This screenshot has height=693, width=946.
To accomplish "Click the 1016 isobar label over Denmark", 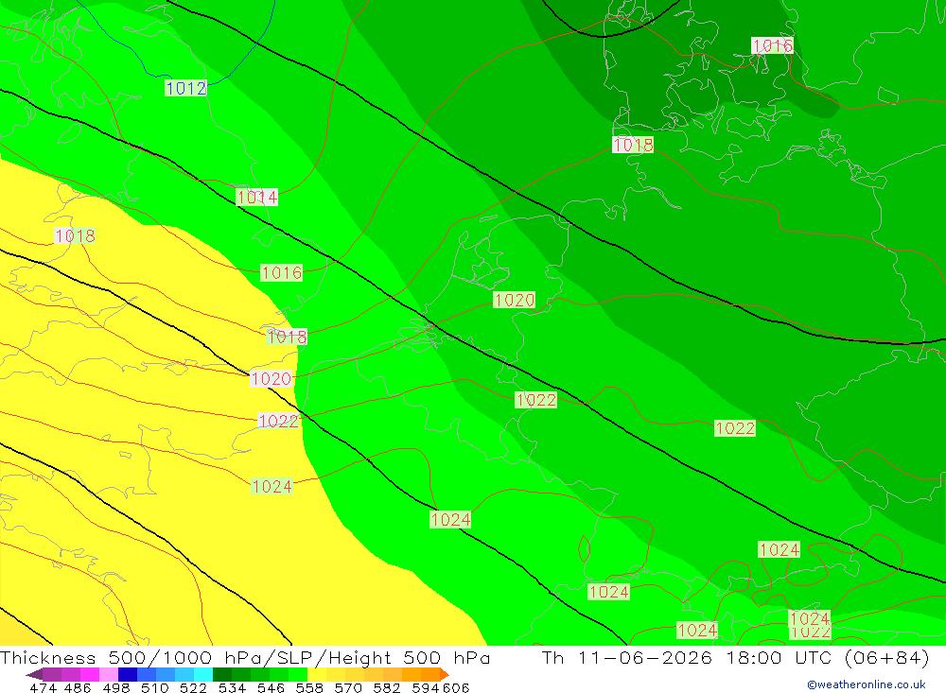I will (772, 45).
